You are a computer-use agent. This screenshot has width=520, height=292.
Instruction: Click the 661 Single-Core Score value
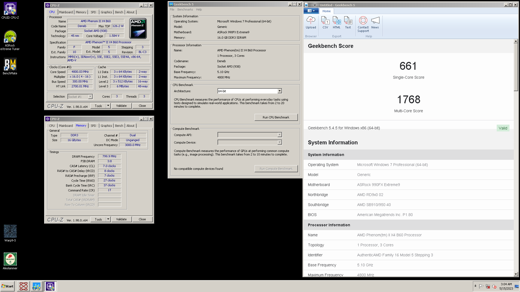[408, 66]
